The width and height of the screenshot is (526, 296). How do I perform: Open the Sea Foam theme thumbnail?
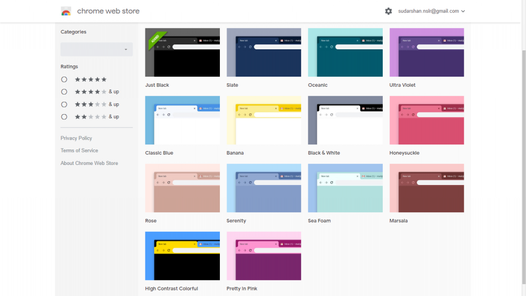pyautogui.click(x=345, y=188)
